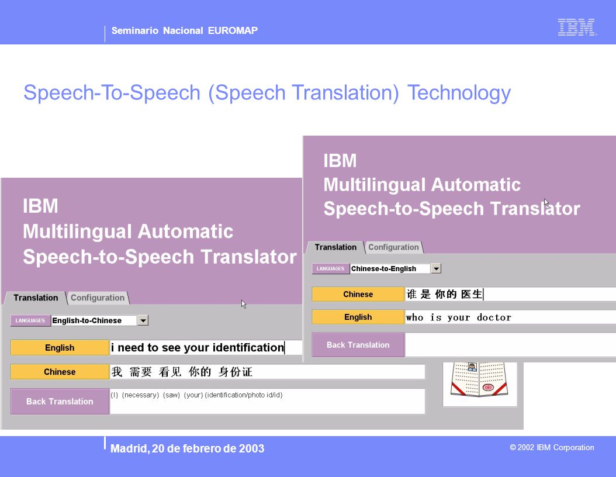Expand the English-to-Chinese language dropdown arrow
This screenshot has height=477, width=616.
[143, 320]
